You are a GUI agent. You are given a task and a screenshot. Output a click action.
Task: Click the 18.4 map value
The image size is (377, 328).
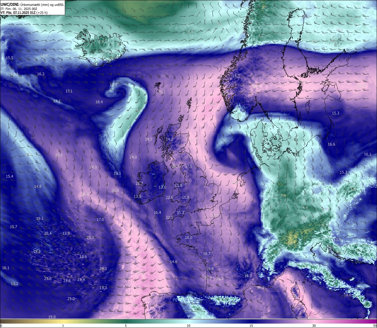click(99, 102)
